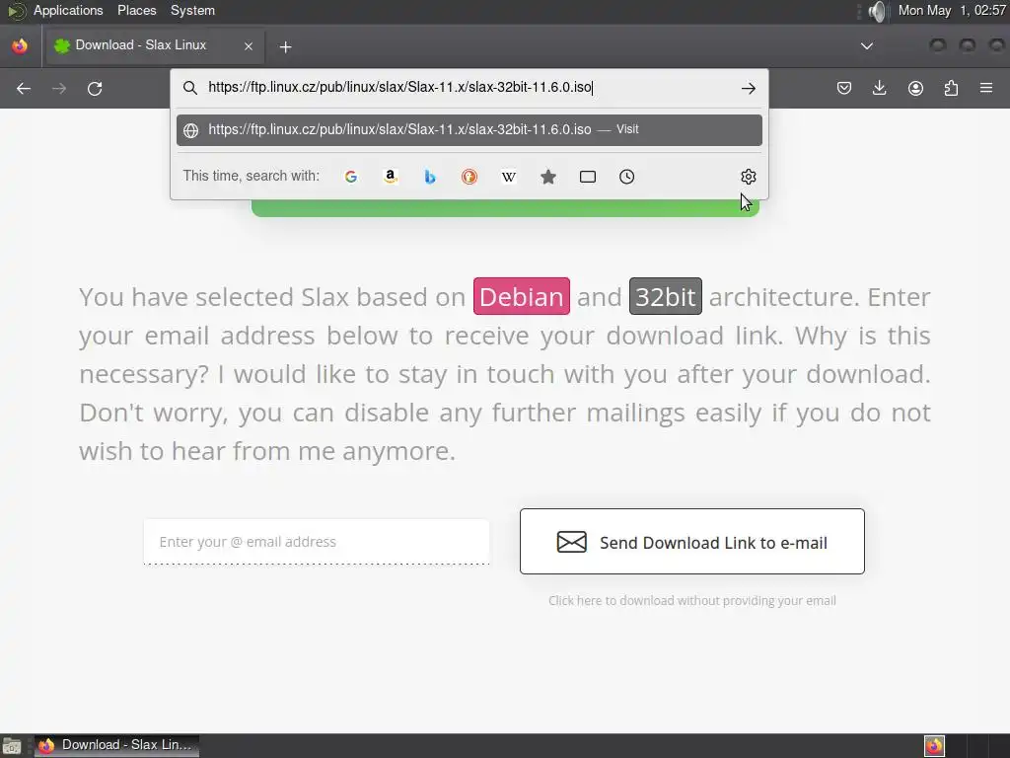
Task: Click the clock showing Mon May 1
Action: 952,10
